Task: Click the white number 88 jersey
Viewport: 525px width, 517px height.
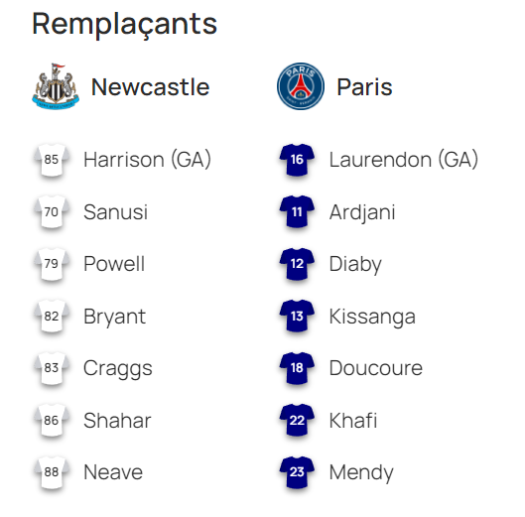Action: (x=52, y=471)
